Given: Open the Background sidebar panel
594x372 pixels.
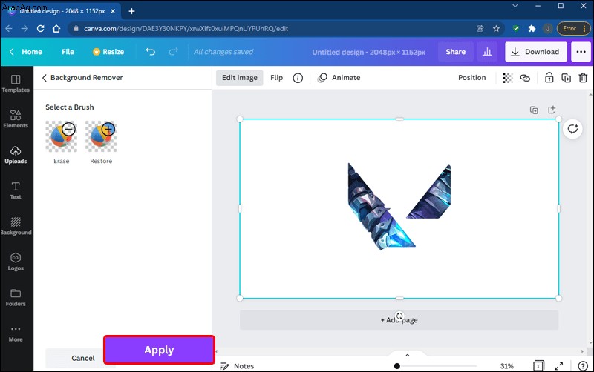Looking at the screenshot, I should point(16,226).
